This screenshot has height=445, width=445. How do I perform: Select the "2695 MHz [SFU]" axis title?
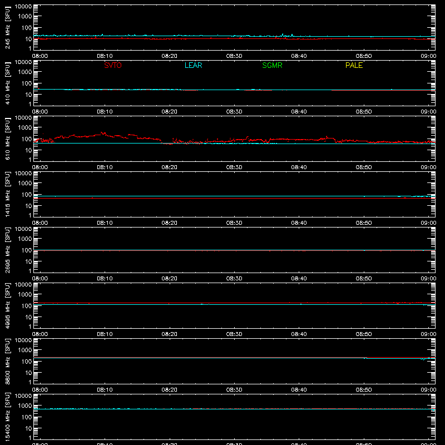tap(8, 250)
